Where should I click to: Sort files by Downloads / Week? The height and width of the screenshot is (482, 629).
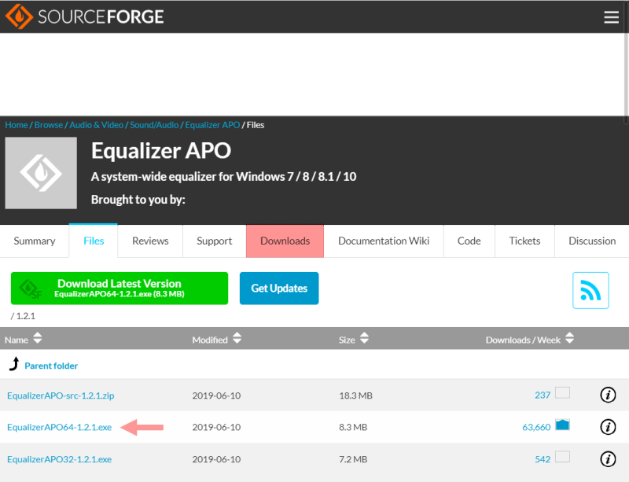coord(529,339)
